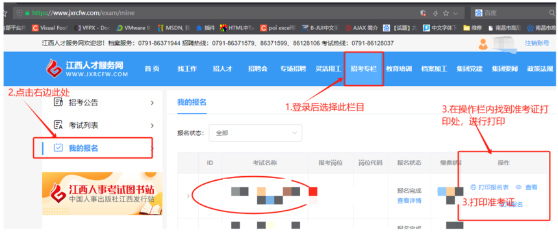Open the 招考专栏 navigation menu item
This screenshot has height=238, width=558.
coord(364,69)
